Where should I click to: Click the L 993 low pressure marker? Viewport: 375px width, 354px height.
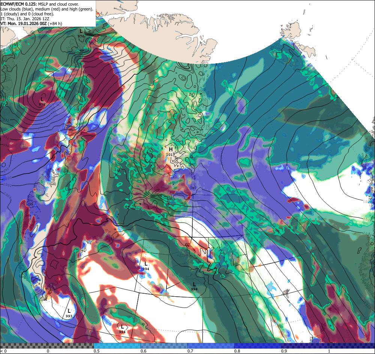(x=69, y=313)
